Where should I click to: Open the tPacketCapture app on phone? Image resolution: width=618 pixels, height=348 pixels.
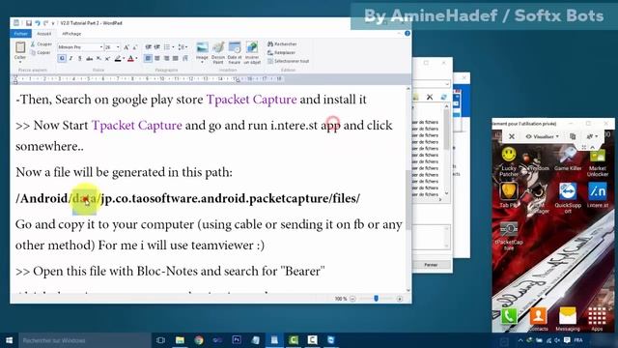[509, 236]
